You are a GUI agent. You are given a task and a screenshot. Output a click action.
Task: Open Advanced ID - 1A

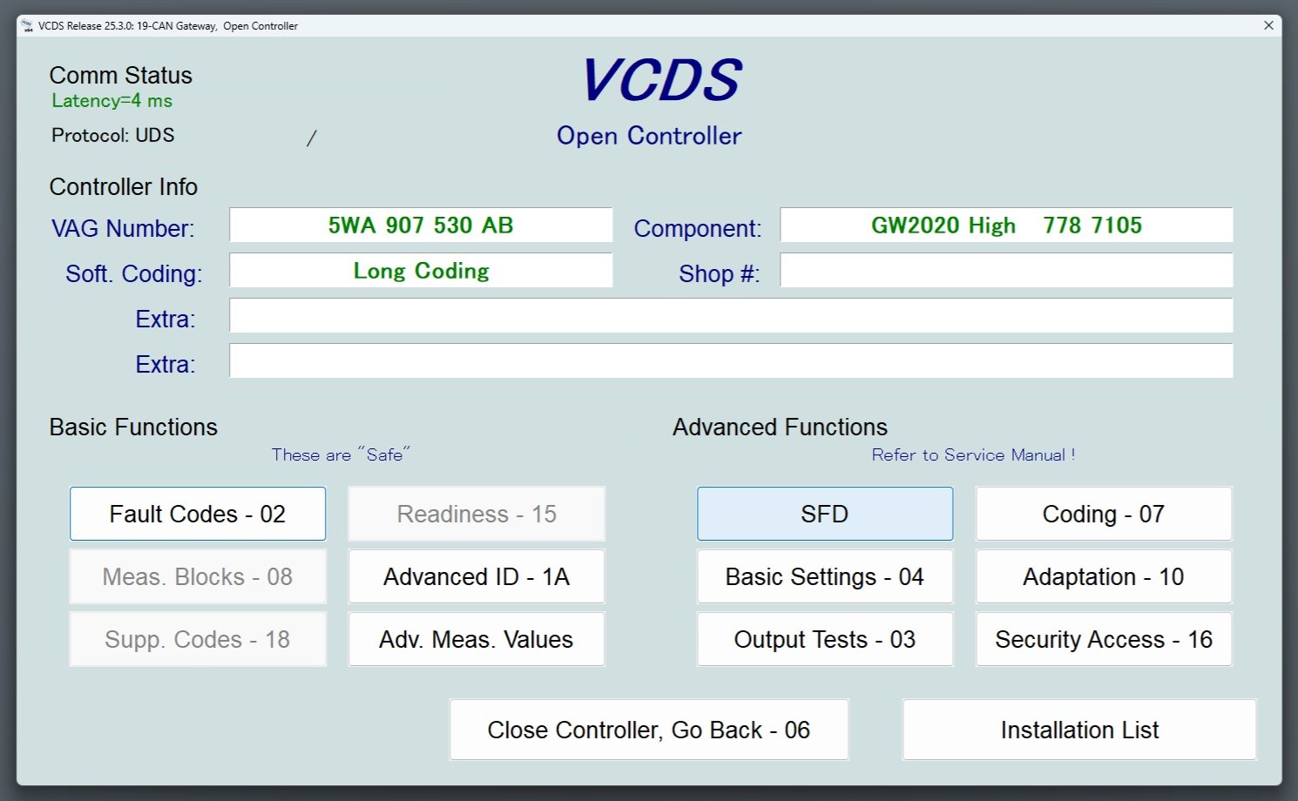[477, 576]
